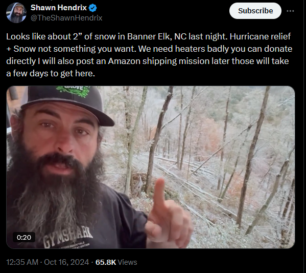The height and width of the screenshot is (273, 306).
Task: Click the Gymshark shirt text in video
Action: [68, 238]
